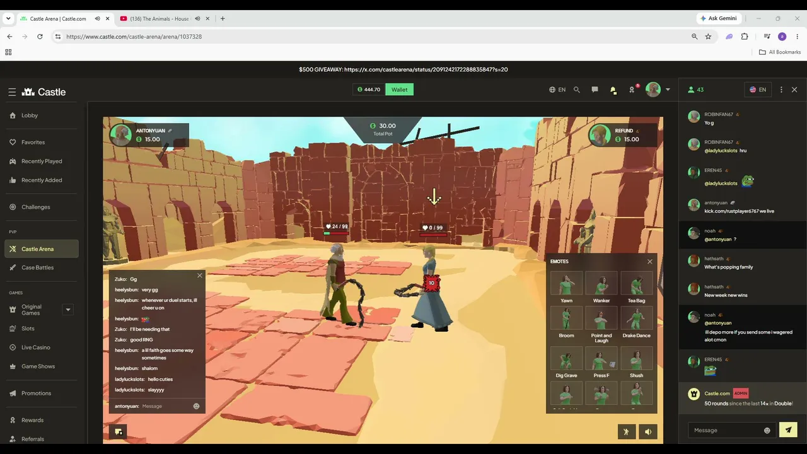Open the search magnifier in Castle header

coord(577,90)
